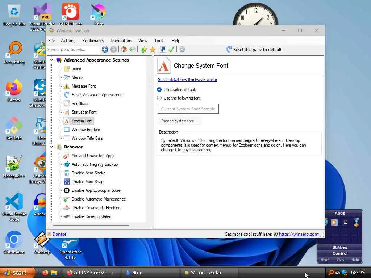Click the tree panel vertical scrollbar thumb
This screenshot has height=278, width=371.
(149, 80)
